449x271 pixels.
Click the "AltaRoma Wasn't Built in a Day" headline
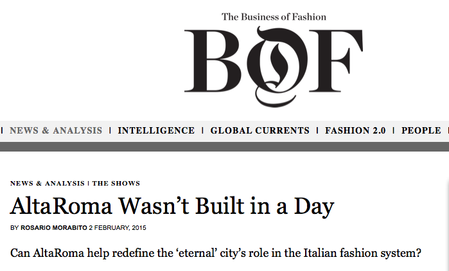click(173, 206)
